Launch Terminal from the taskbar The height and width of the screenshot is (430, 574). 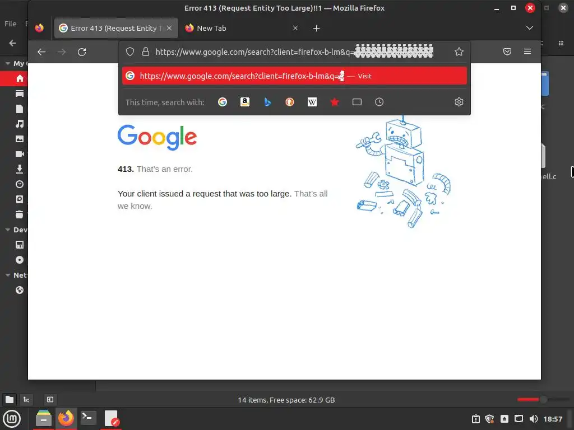[x=88, y=419]
